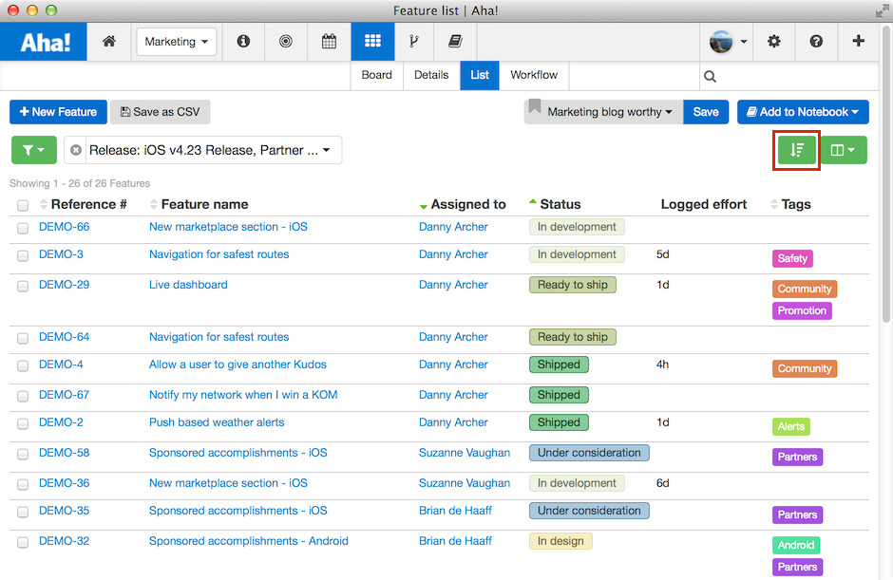Viewport: 893px width, 580px height.
Task: Open the Live dashboard feature link
Action: click(x=187, y=285)
